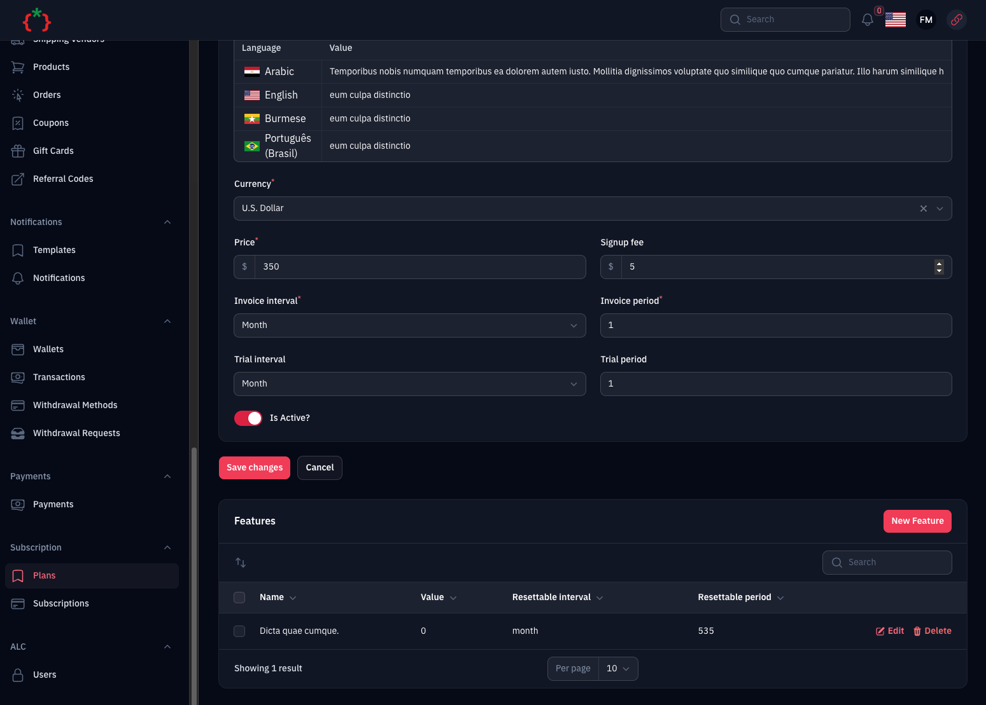The image size is (986, 705).
Task: Sort features by Name column
Action: 278,598
